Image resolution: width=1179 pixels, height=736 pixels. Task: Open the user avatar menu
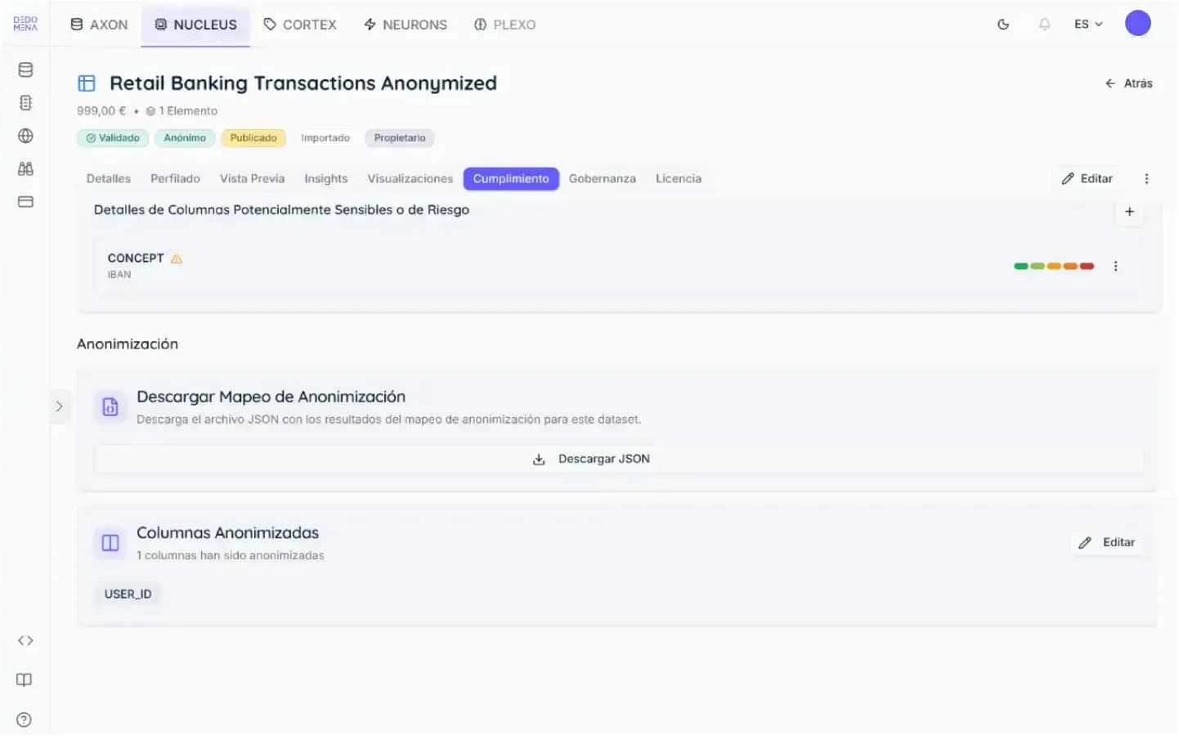point(1137,24)
